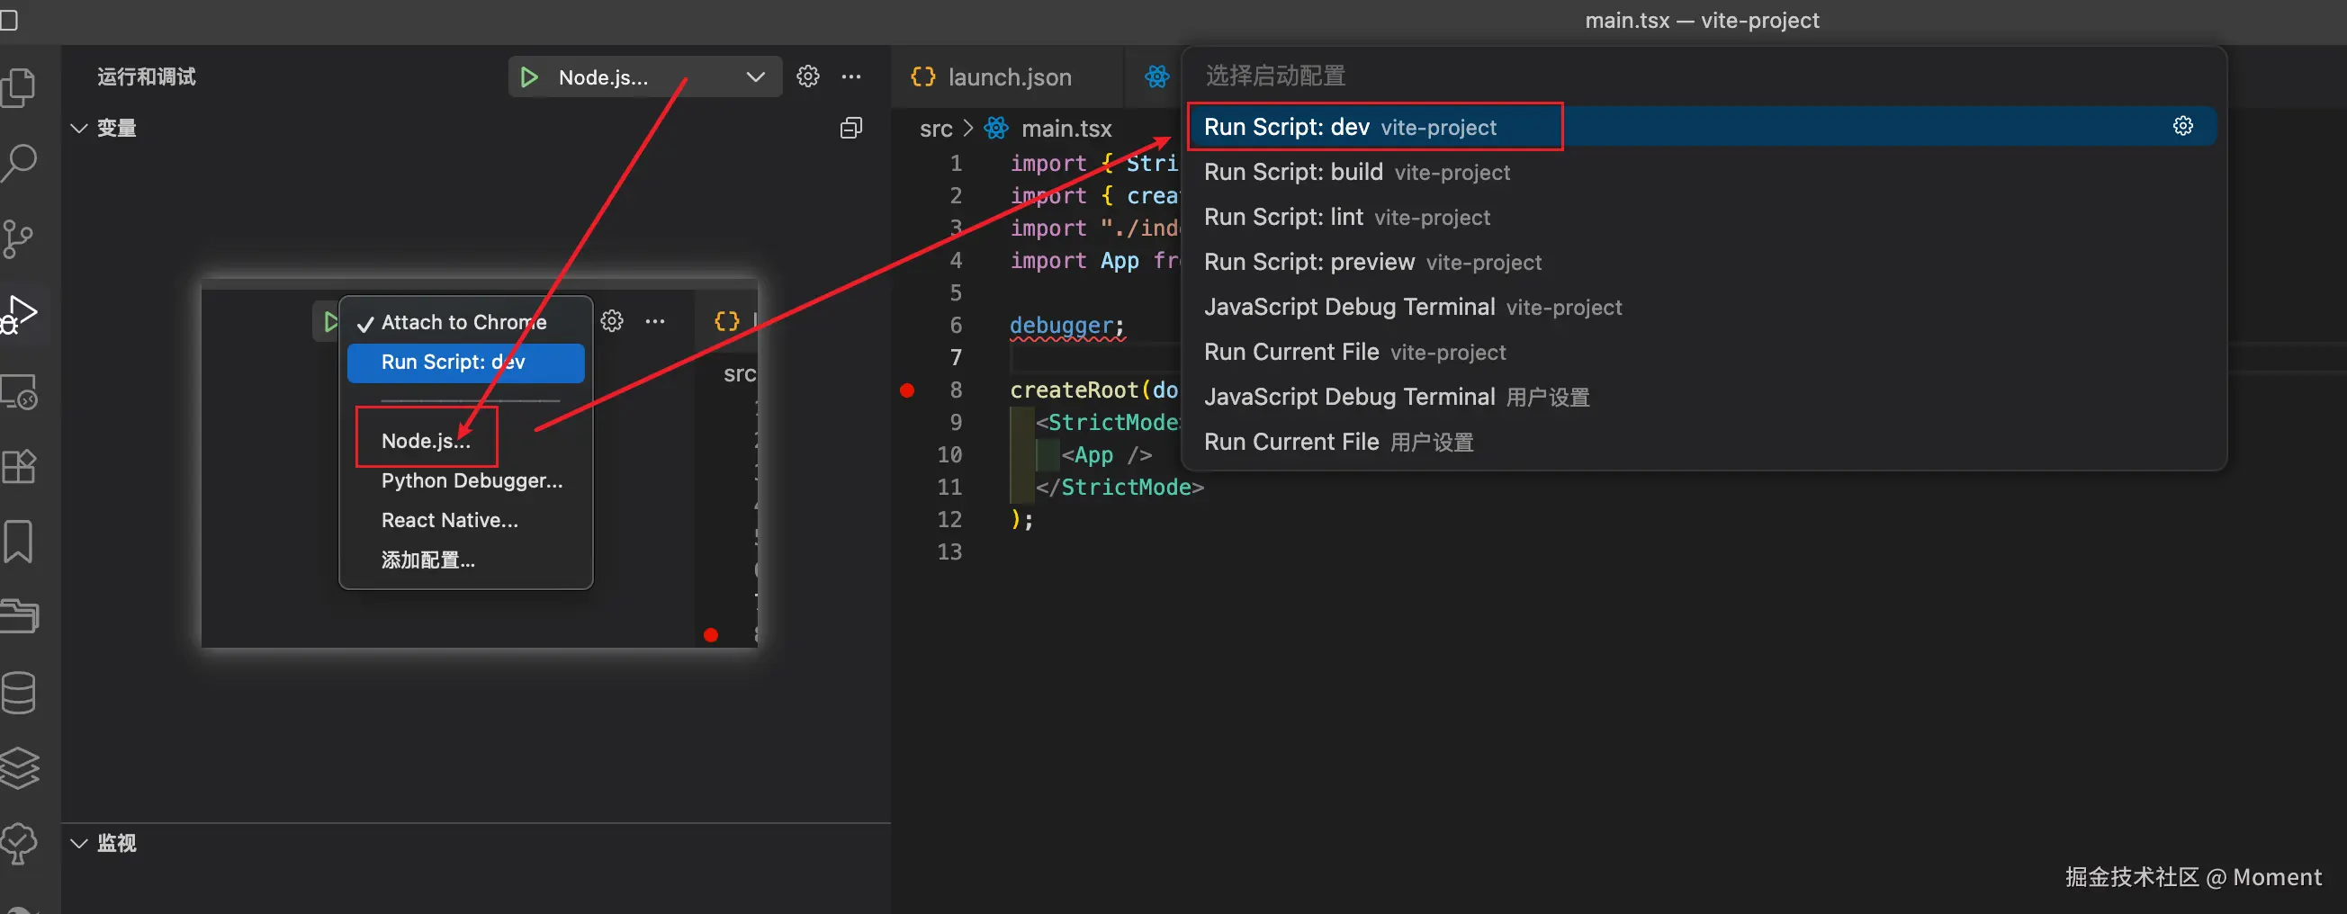2347x914 pixels.
Task: Click JSON braces icon in embedded screenshot
Action: coord(727,320)
